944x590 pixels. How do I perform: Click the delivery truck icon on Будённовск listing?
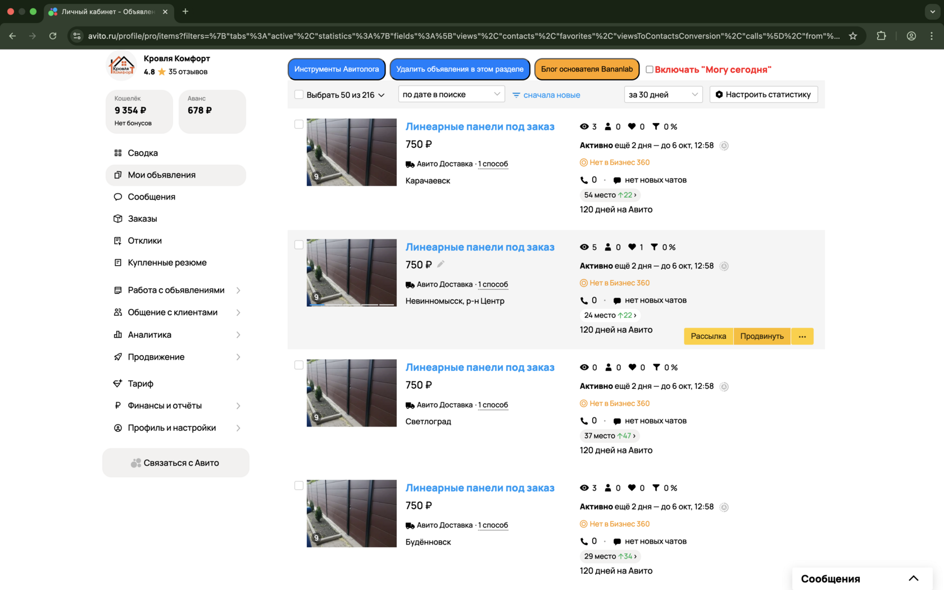[410, 525]
